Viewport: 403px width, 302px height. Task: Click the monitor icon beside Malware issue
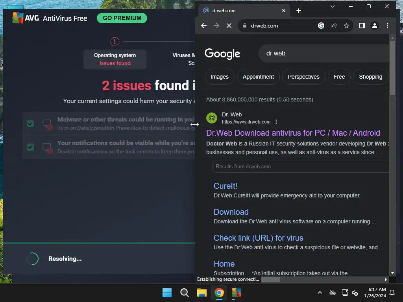point(48,124)
